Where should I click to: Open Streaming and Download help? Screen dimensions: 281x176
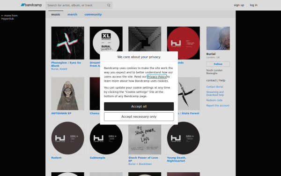coord(215,93)
